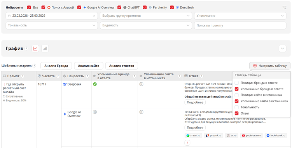The image size is (292, 148).
Task: Click help icon in Ответ column header
Action: pyautogui.click(x=201, y=76)
